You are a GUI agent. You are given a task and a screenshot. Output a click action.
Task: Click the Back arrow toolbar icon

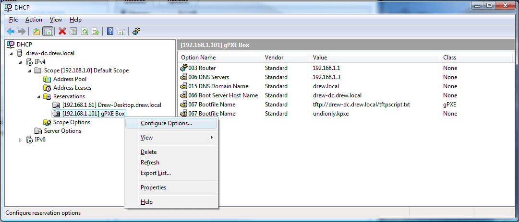11,31
